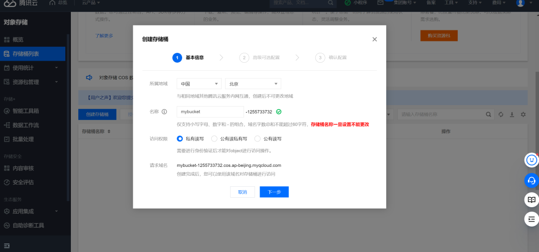Refresh the bucket list
Screen dimensions: 539x252
501,115
